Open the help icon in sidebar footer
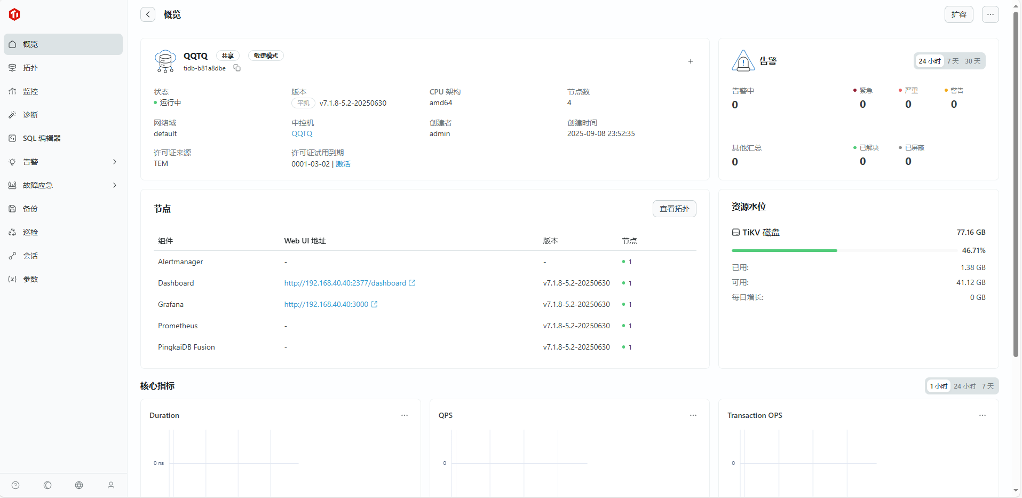Viewport: 1022px width, 498px height. (x=15, y=485)
